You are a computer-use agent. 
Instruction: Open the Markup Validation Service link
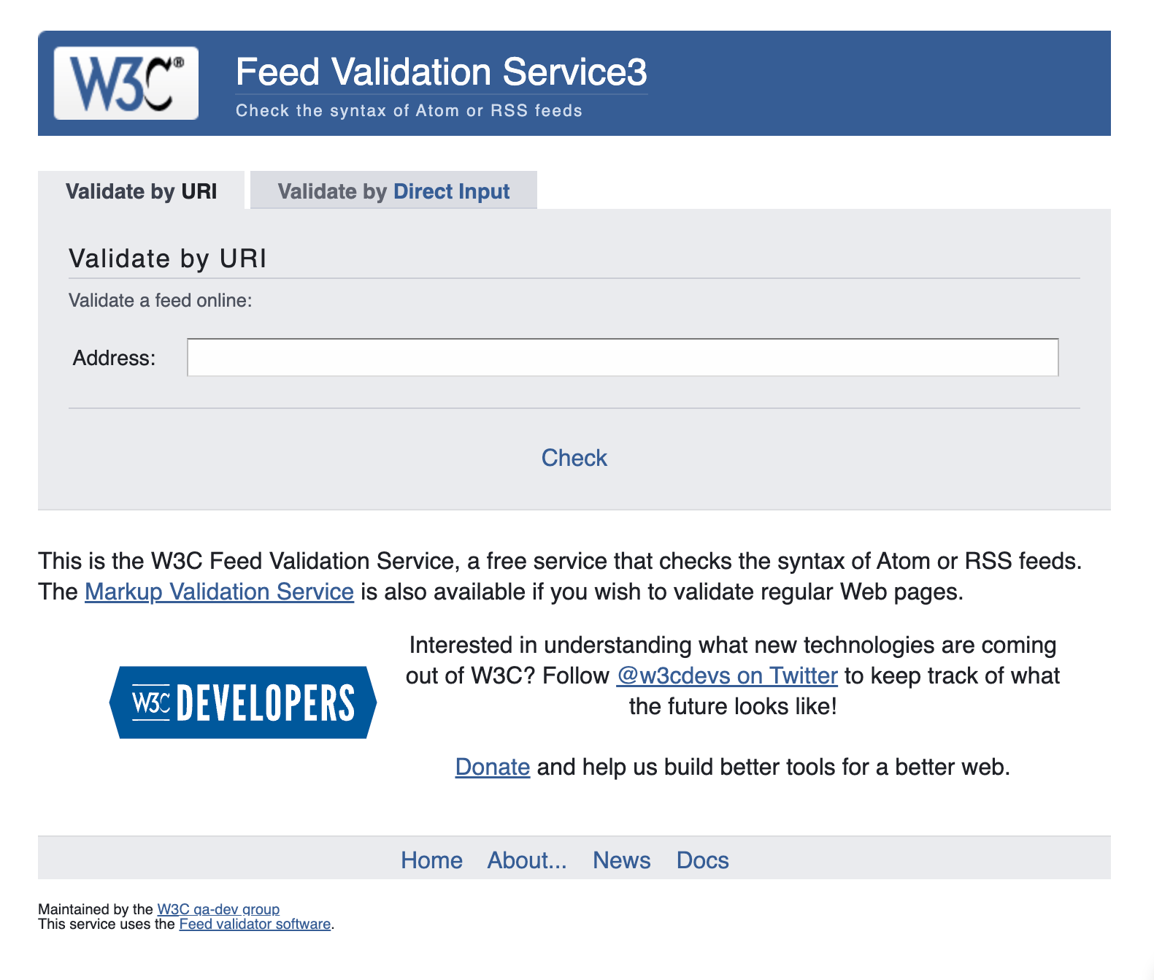click(219, 592)
